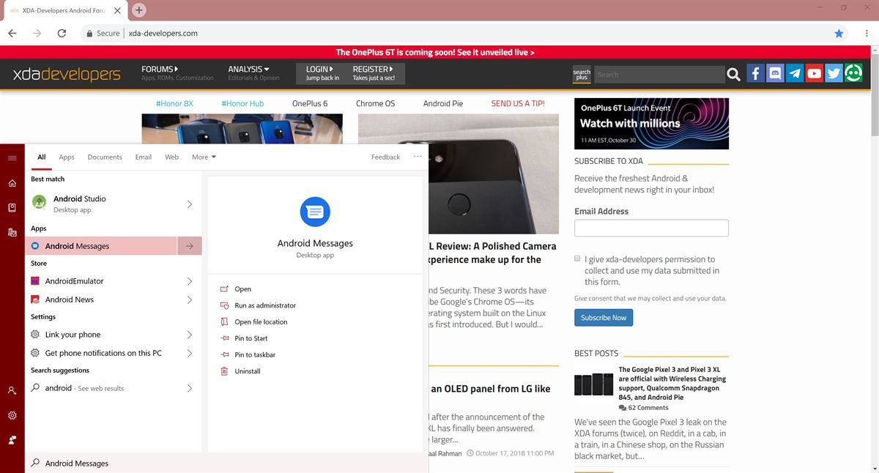
Task: Open Settings gear in the search pane sidebar
Action: pos(12,415)
